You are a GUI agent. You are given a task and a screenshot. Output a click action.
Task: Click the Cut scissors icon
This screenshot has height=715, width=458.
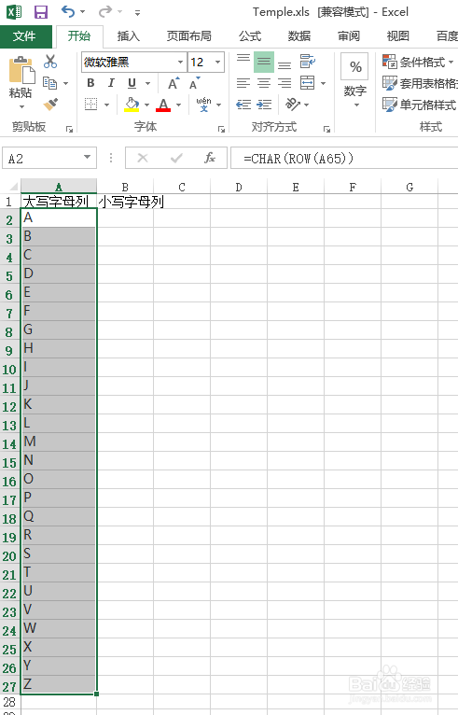click(50, 62)
